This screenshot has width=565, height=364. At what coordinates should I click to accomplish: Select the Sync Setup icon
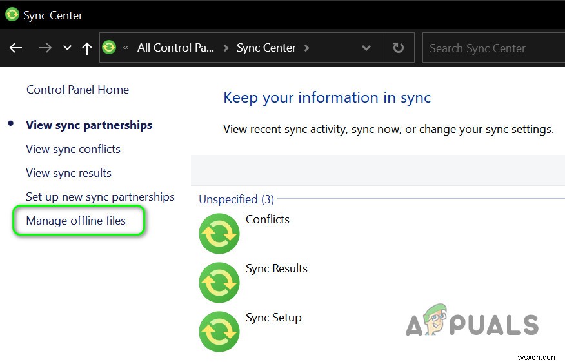click(219, 332)
